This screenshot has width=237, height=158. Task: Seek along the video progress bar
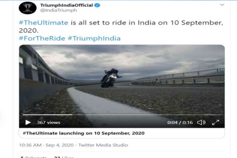[x=122, y=115]
